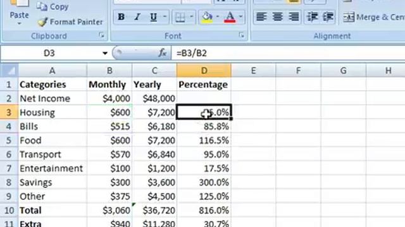Select the Net Income cell
The height and width of the screenshot is (227, 405).
53,98
